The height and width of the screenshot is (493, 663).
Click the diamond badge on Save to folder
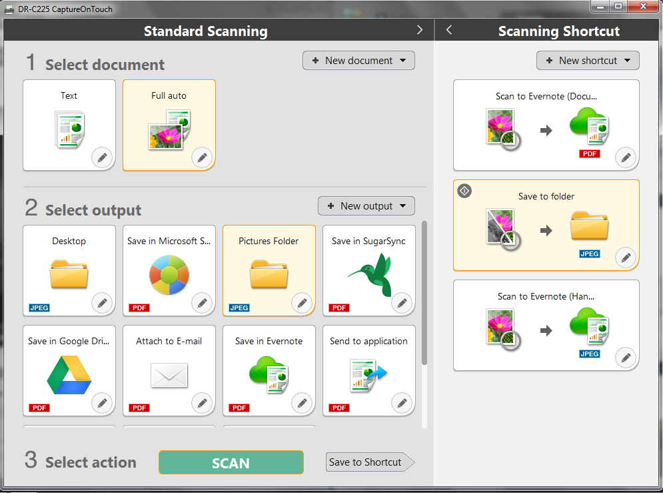464,191
